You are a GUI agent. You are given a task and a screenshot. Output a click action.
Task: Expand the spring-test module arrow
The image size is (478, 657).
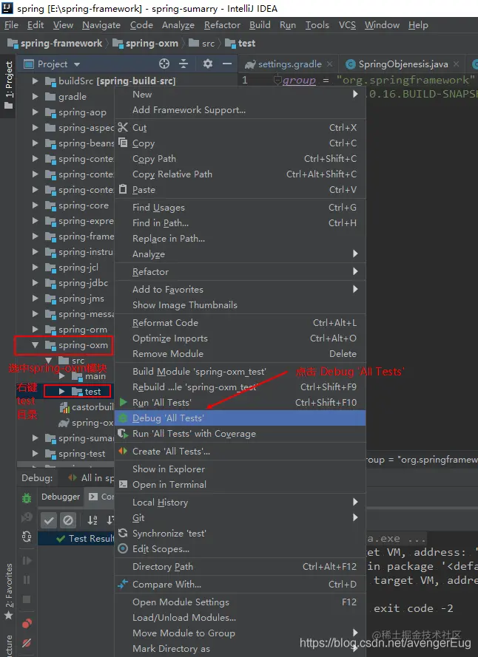pos(36,454)
